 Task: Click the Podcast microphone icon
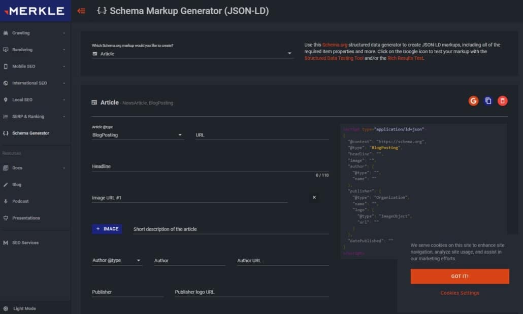click(6, 201)
